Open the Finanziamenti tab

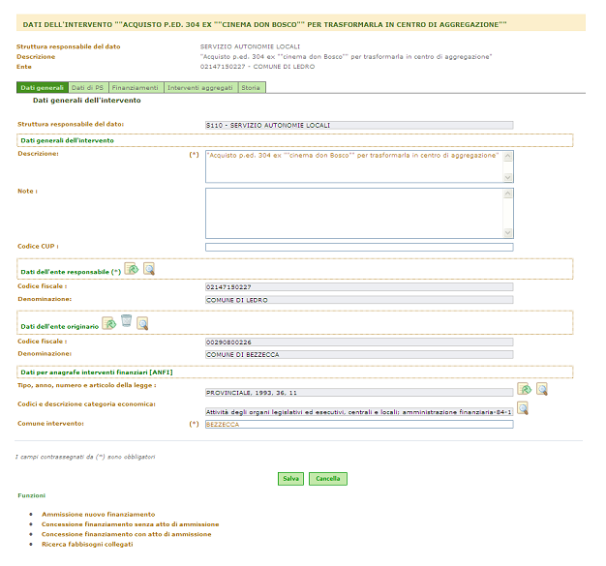point(136,88)
